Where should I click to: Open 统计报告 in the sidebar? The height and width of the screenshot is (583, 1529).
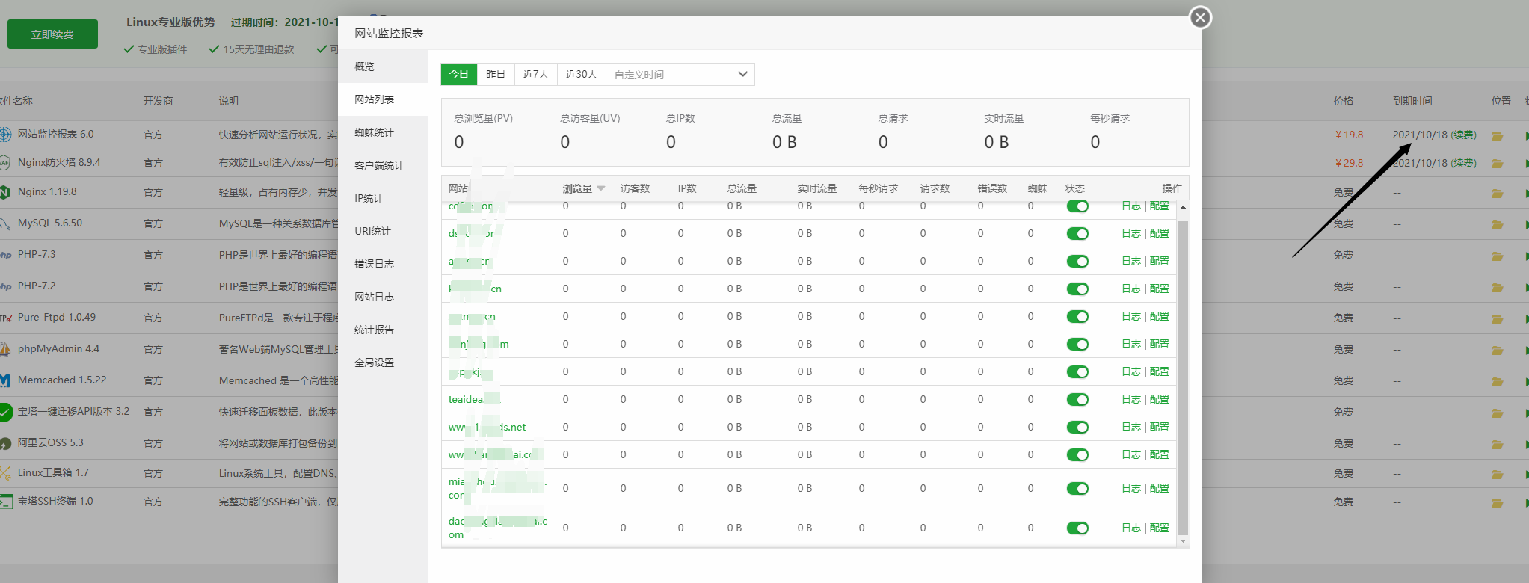pos(383,330)
